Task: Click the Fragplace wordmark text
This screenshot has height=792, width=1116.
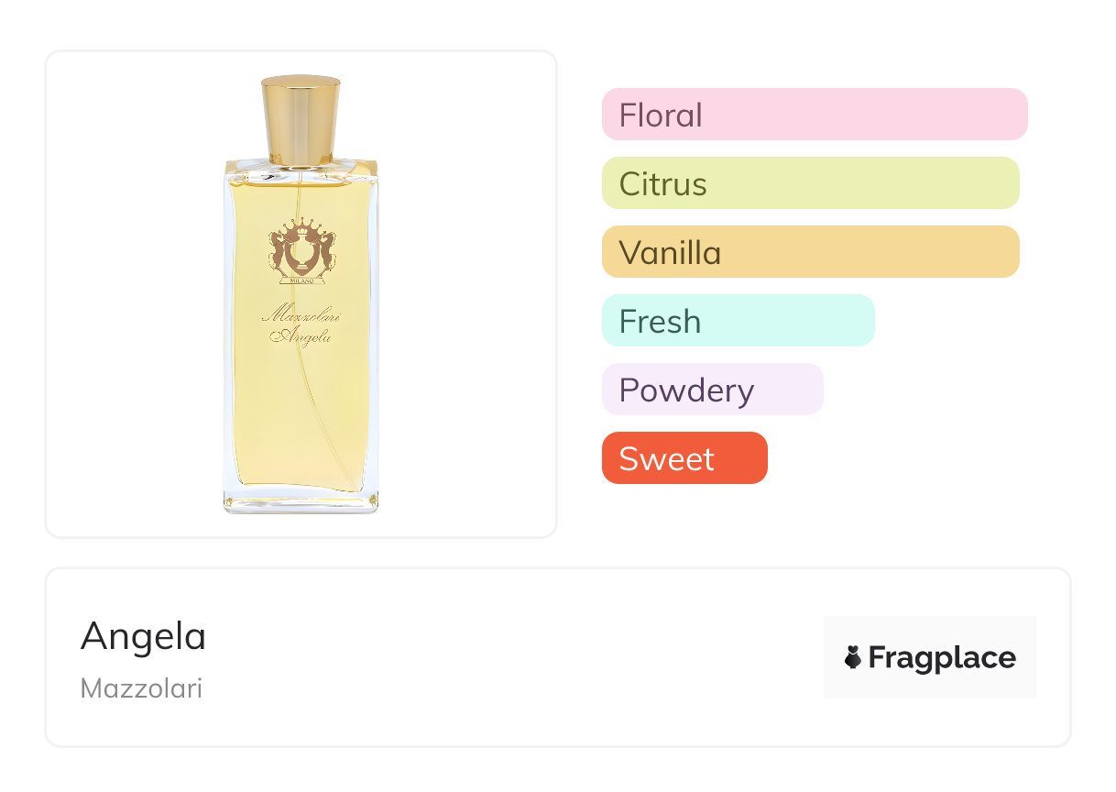Action: coord(941,657)
